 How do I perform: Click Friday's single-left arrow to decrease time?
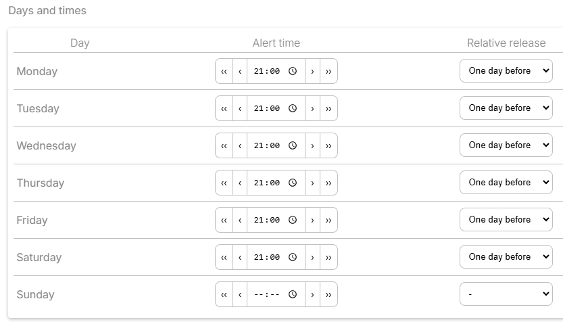pos(240,220)
